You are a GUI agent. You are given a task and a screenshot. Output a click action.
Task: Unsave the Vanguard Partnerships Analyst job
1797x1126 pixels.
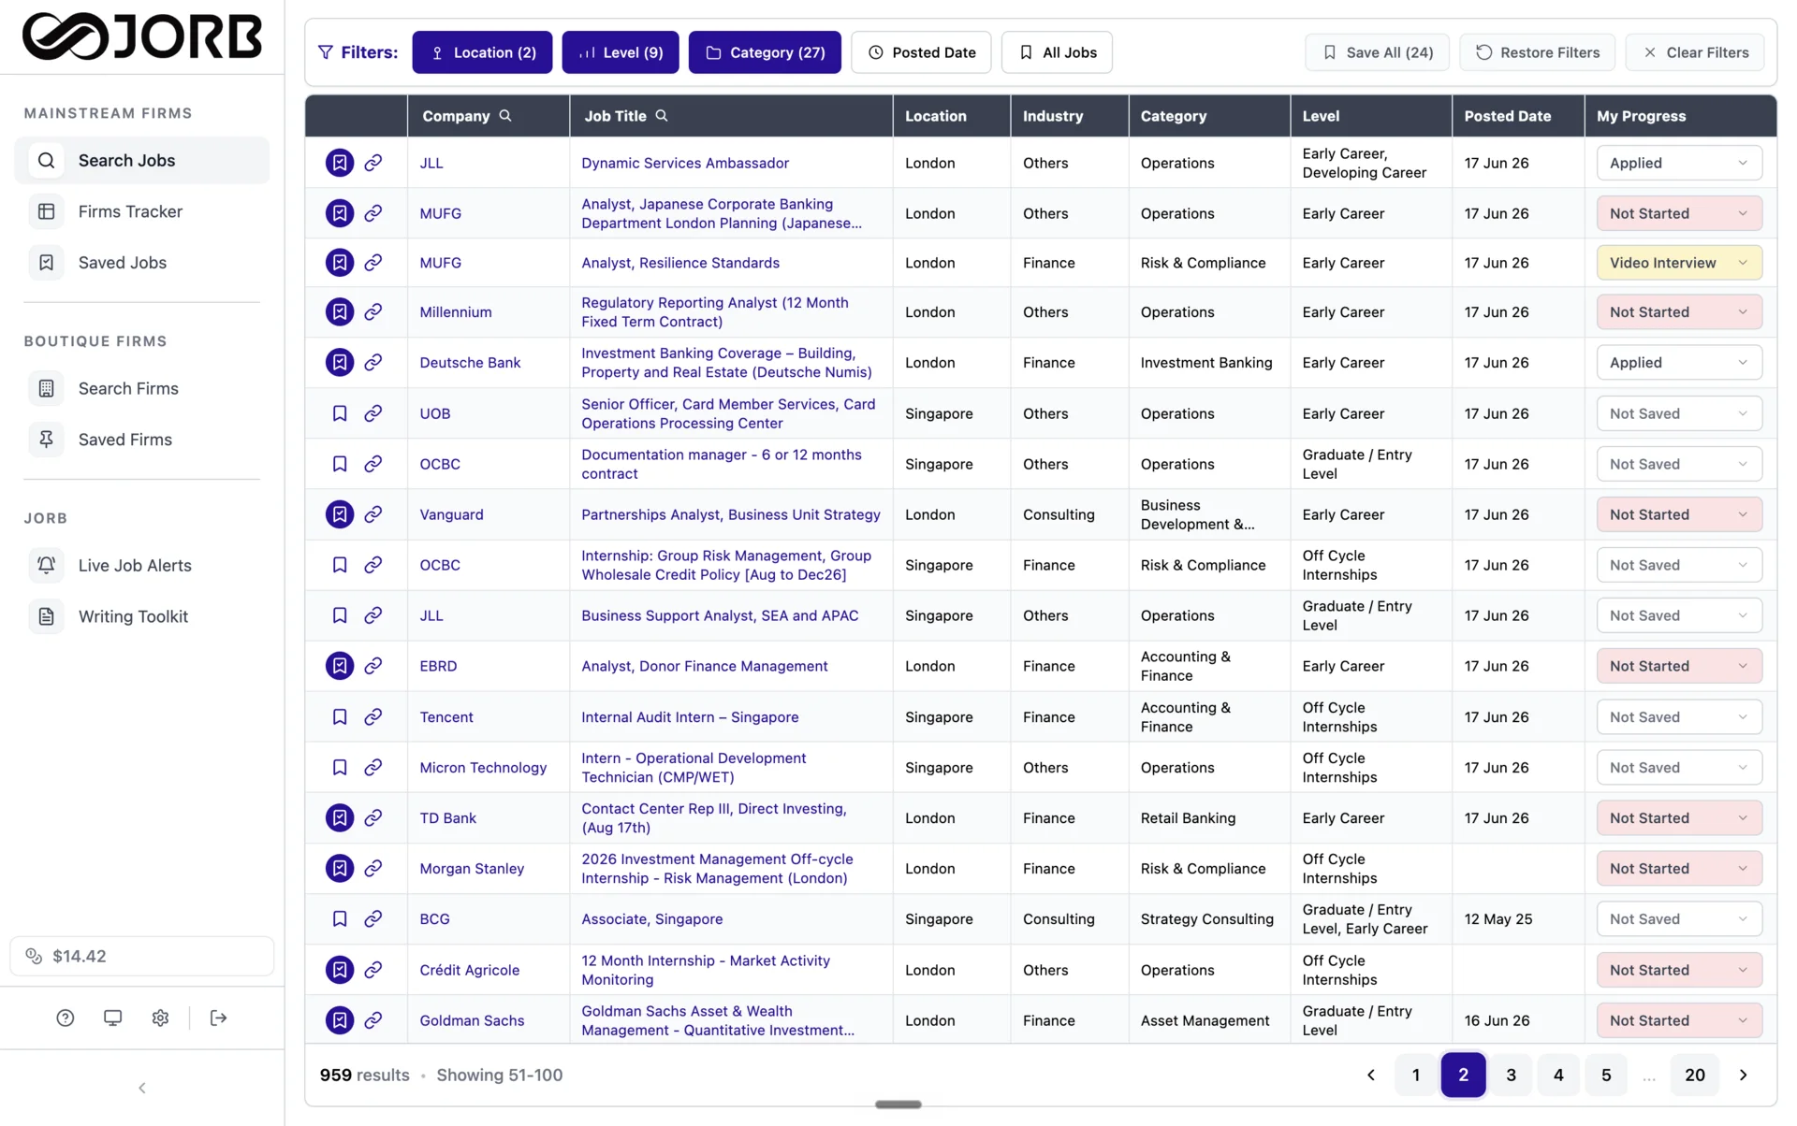[x=340, y=514]
